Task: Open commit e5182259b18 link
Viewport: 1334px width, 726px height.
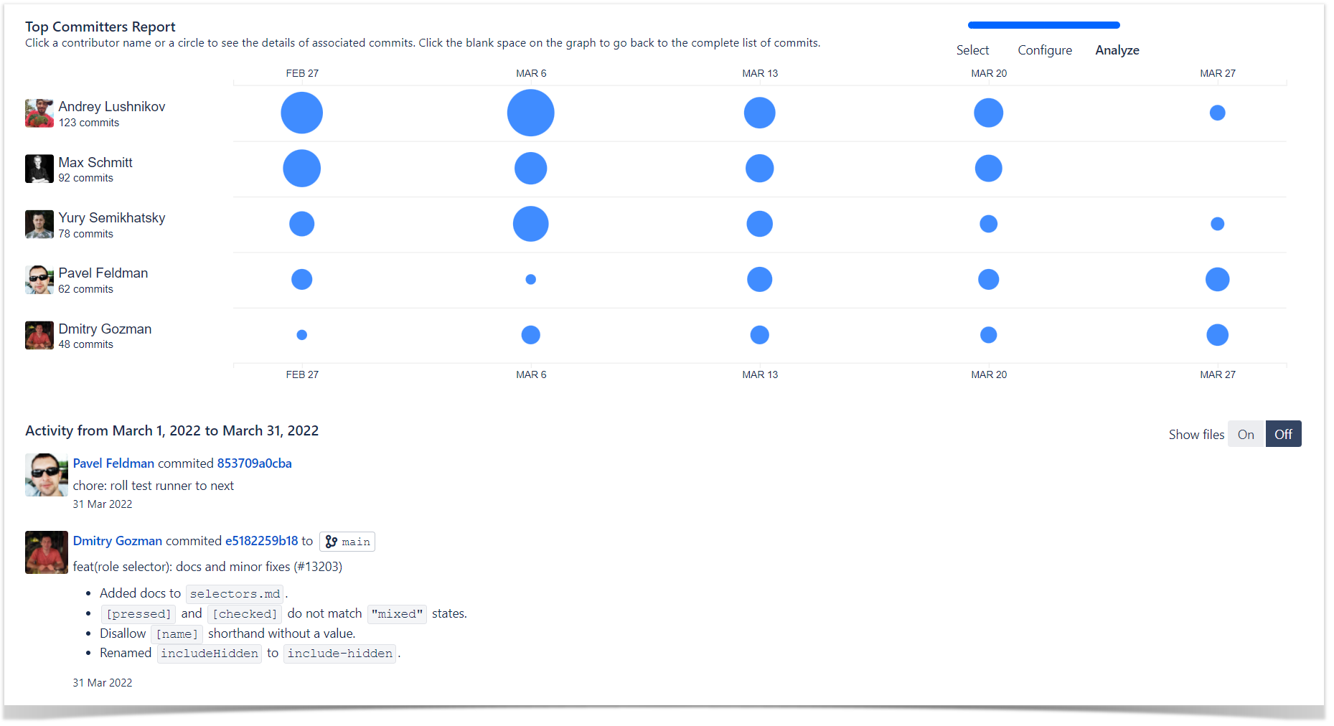Action: click(261, 541)
